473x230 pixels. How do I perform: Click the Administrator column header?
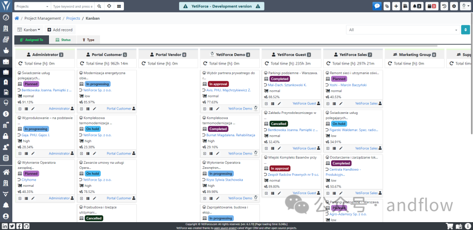[45, 55]
